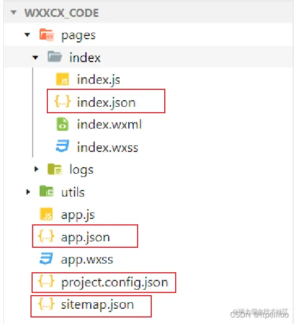This screenshot has width=297, height=324.
Task: Open project.config.json file
Action: coord(103,283)
